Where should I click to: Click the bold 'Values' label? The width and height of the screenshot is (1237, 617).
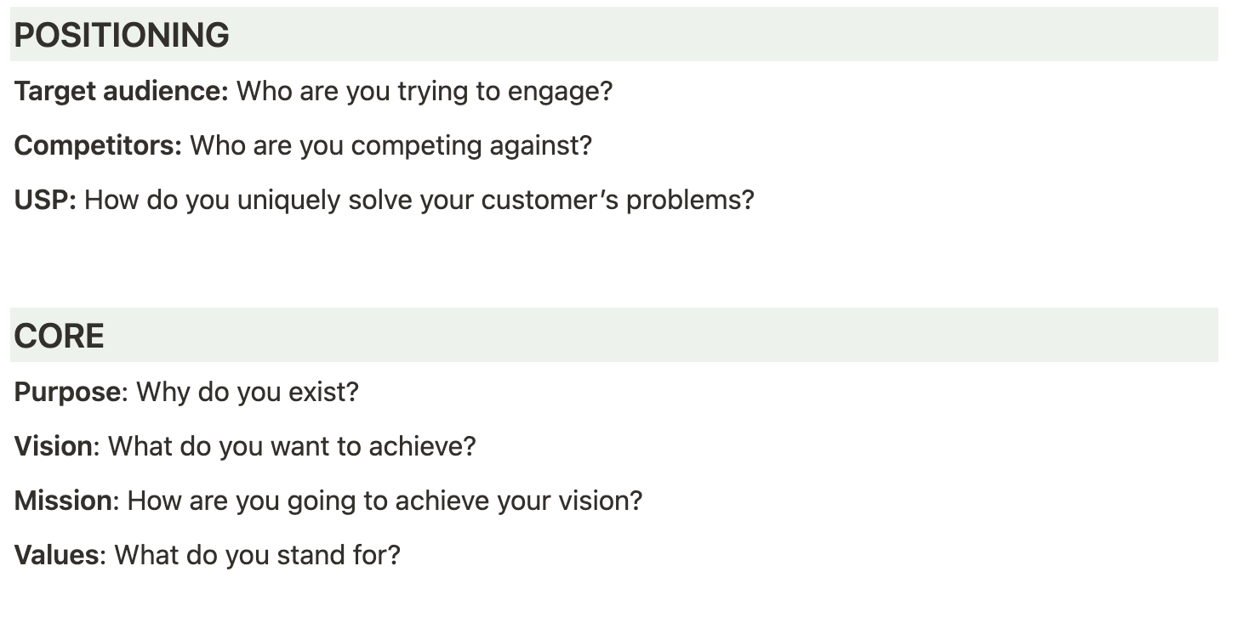tap(56, 555)
